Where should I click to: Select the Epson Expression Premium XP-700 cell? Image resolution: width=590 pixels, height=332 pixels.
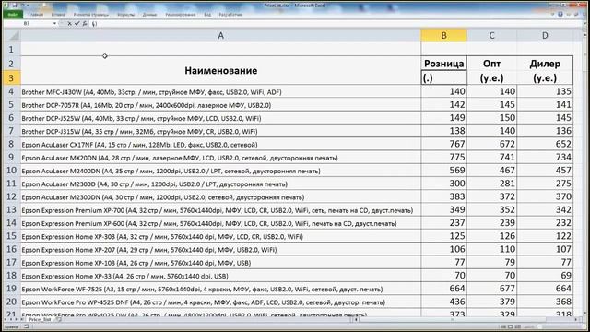(x=220, y=210)
